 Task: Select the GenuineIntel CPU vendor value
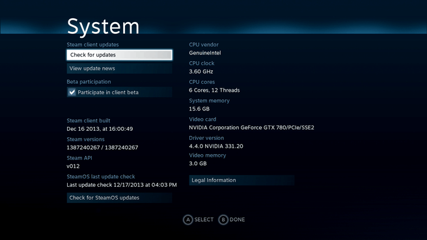205,53
